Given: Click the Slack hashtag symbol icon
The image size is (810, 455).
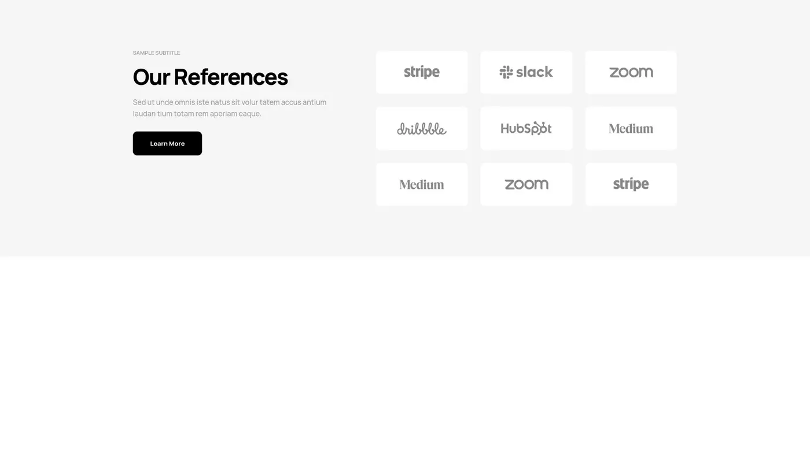Looking at the screenshot, I should coord(506,72).
